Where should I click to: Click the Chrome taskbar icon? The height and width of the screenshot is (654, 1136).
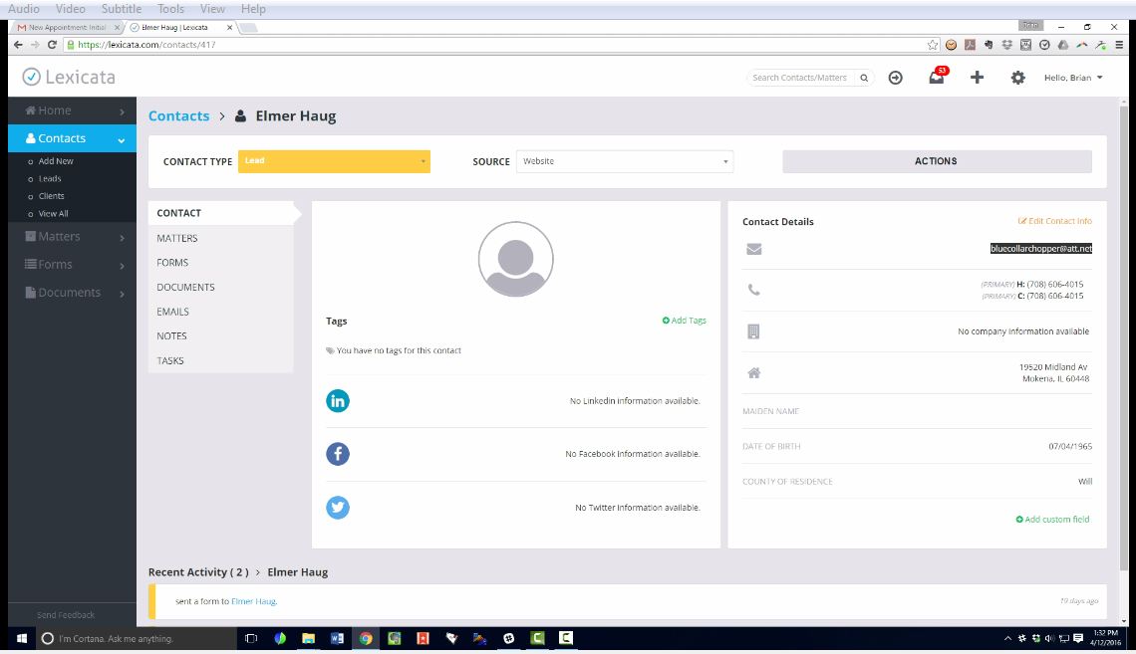coord(366,638)
